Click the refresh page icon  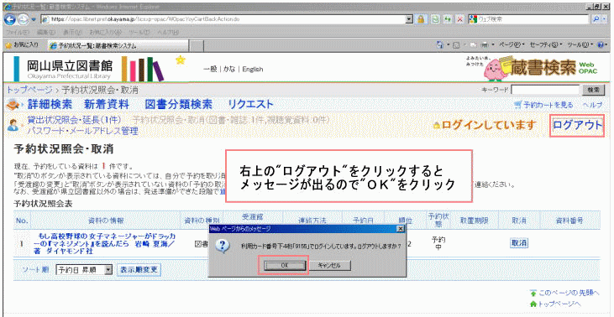pyautogui.click(x=447, y=18)
